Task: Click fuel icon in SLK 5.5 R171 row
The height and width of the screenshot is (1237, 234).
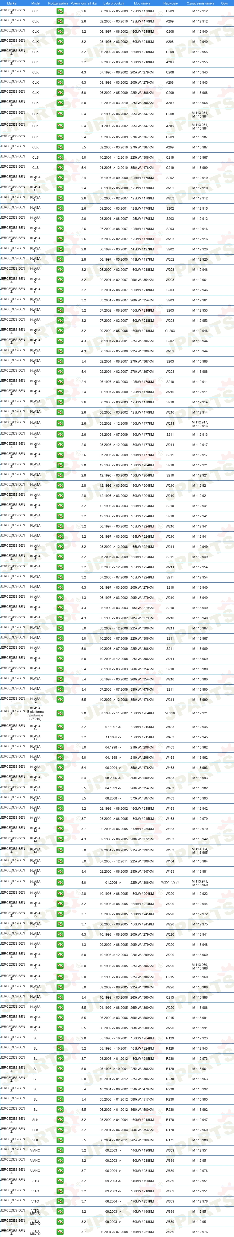Action: (x=60, y=1140)
